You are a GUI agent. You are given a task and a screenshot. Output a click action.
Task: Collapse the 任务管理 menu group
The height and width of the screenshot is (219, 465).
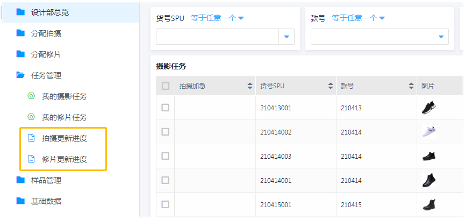pyautogui.click(x=46, y=75)
